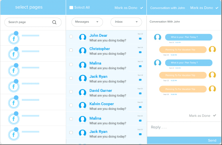Click checkmark icon in conversation header
This screenshot has width=222, height=145.
tap(217, 8)
